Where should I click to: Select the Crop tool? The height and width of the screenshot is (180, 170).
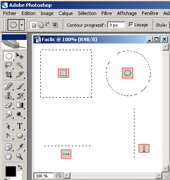pyautogui.click(x=9, y=75)
